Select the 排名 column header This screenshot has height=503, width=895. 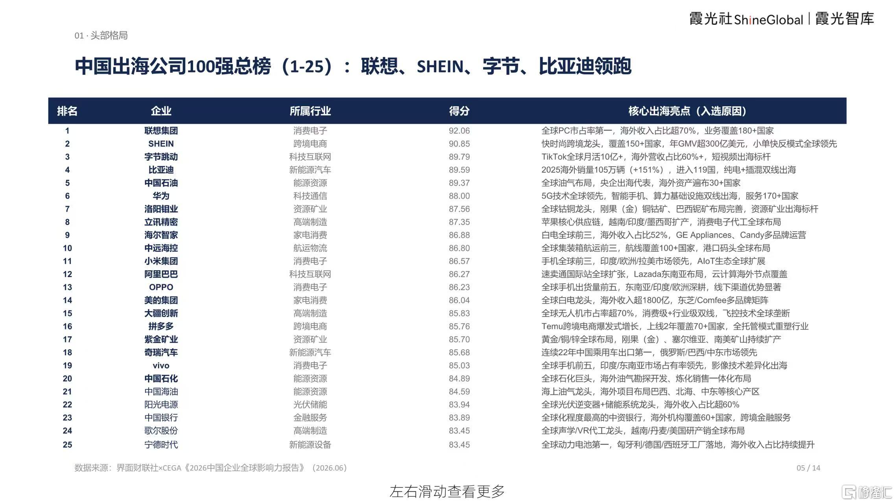[67, 111]
